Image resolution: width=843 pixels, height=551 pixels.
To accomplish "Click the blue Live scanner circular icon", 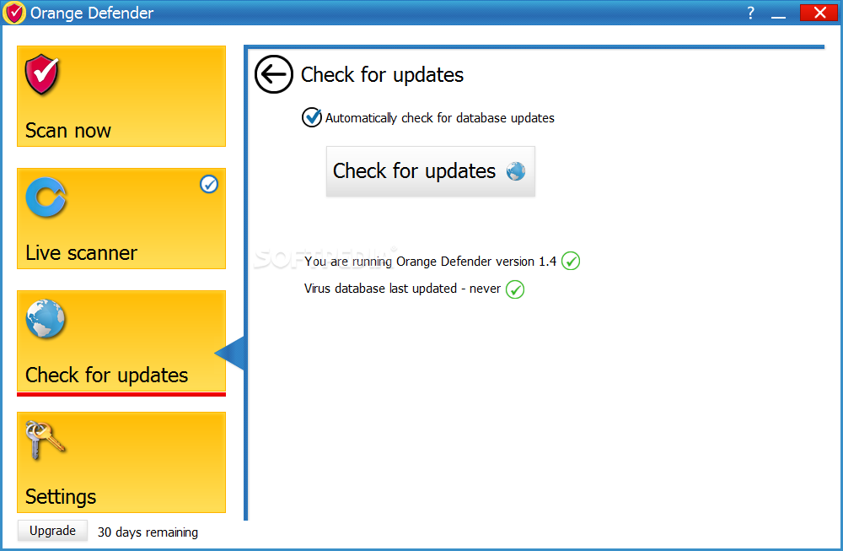I will tap(46, 197).
